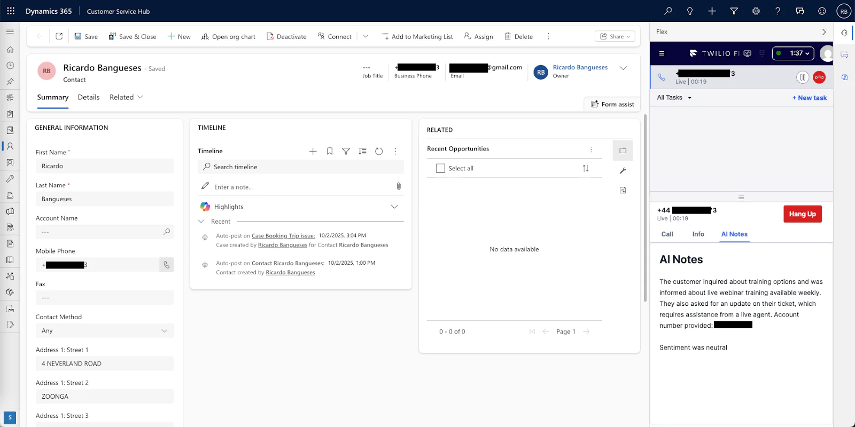
Task: Expand the Connect split-button arrow
Action: click(x=366, y=36)
